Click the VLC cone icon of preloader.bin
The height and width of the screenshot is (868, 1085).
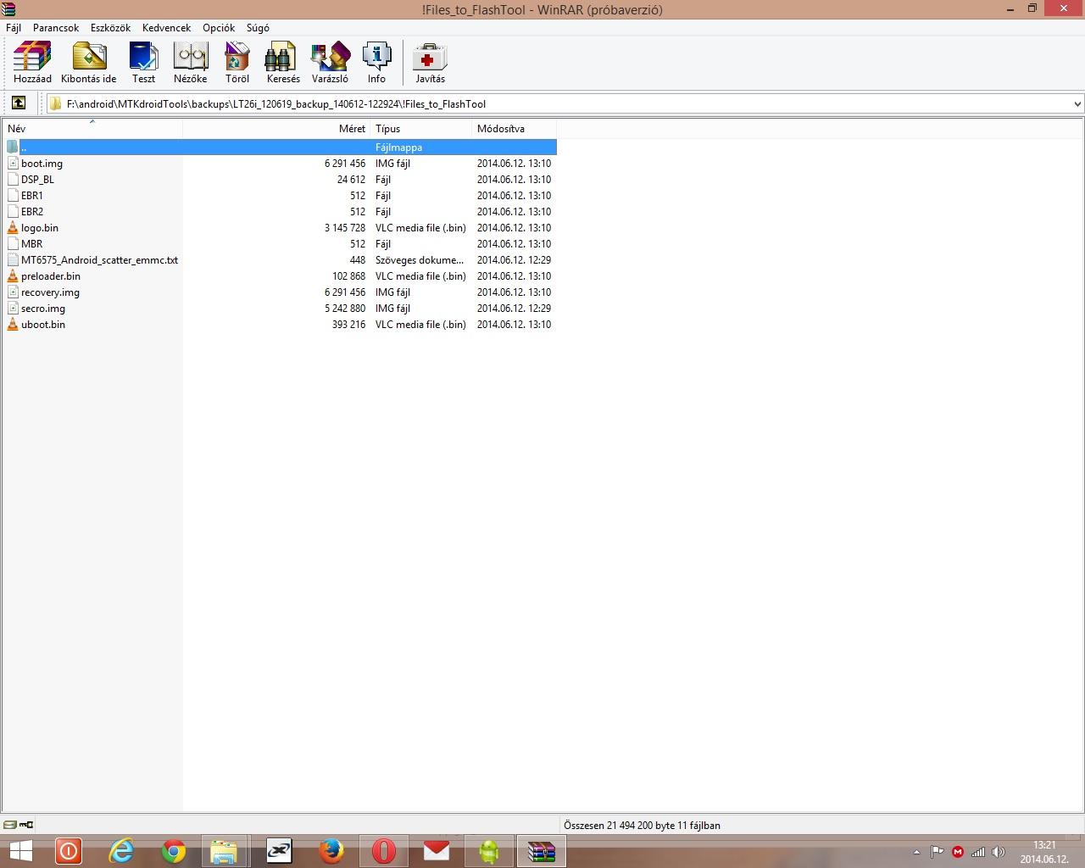(13, 275)
